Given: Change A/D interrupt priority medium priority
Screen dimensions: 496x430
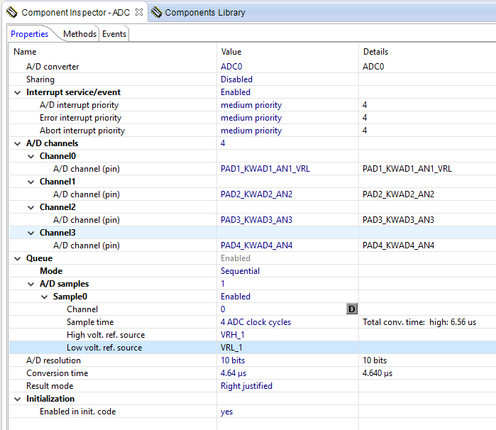Looking at the screenshot, I should click(251, 105).
